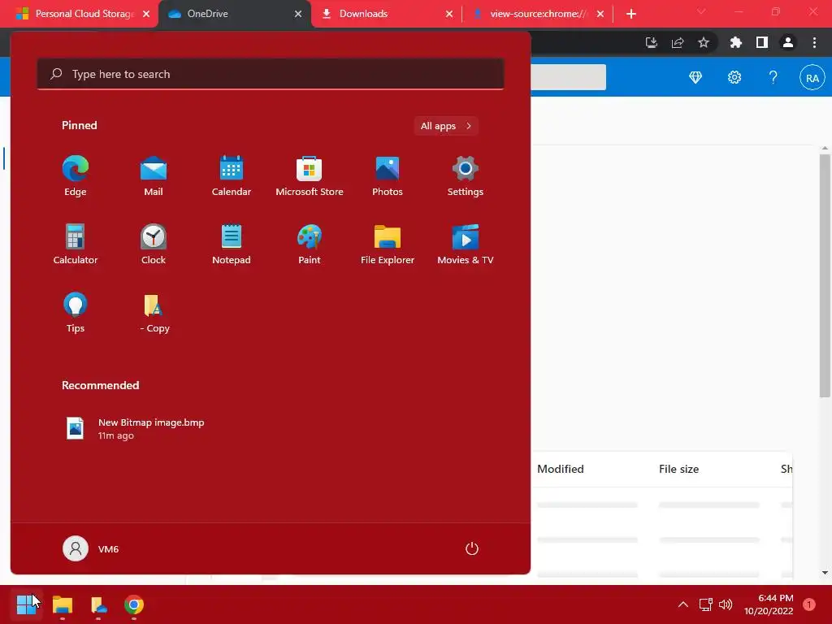
Task: Open Microsoft Store from Start menu
Action: tap(310, 176)
